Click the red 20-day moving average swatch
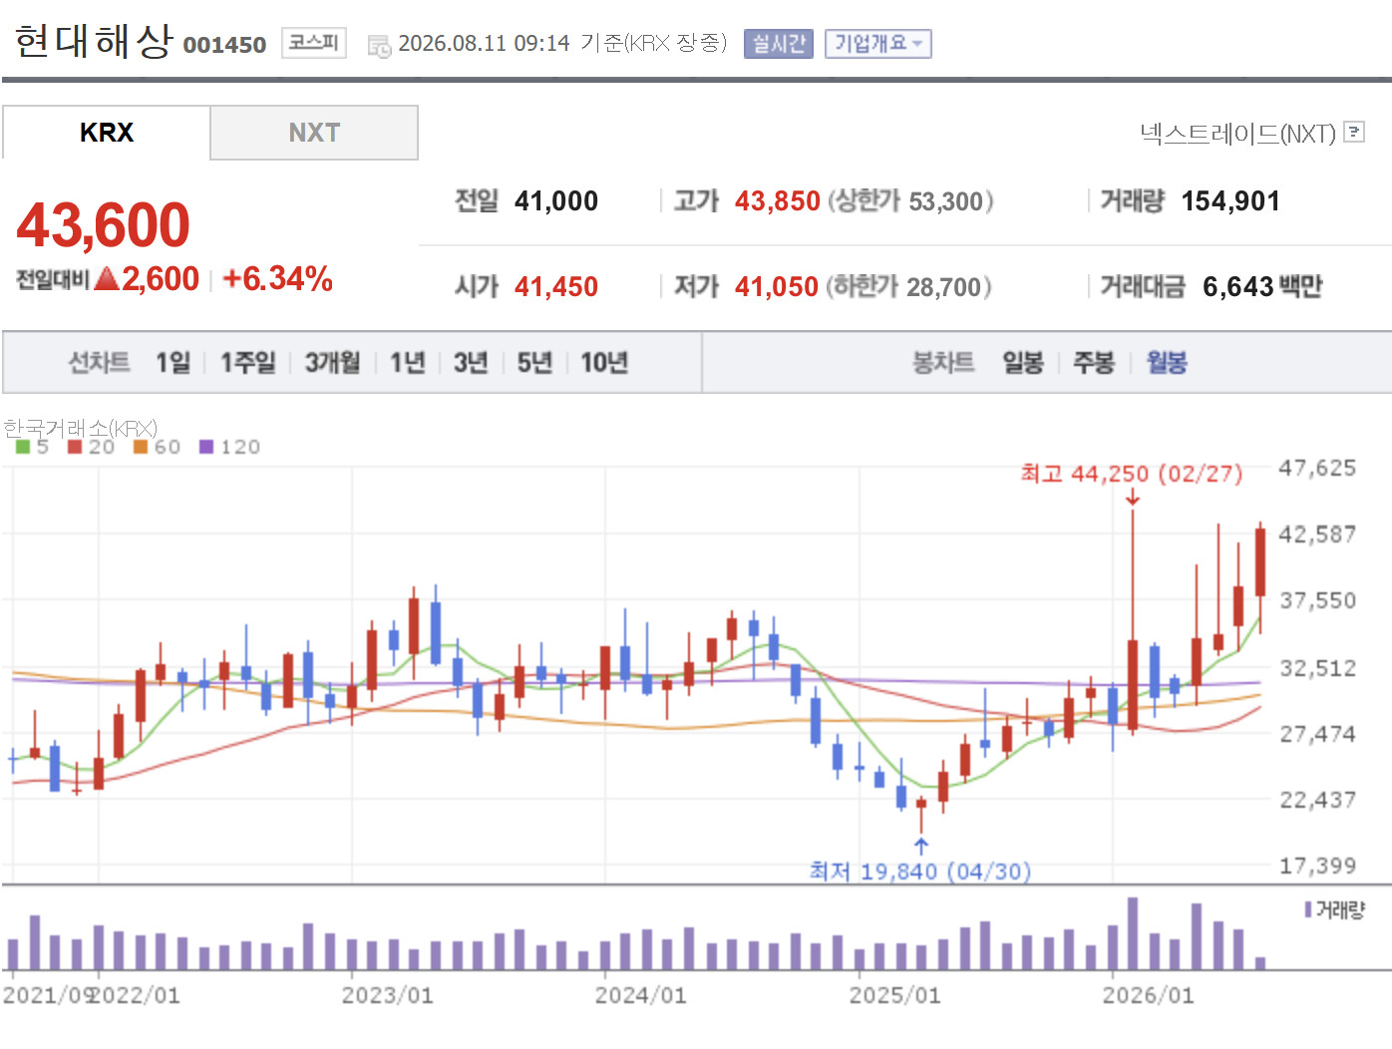1392x1049 pixels. [x=75, y=447]
